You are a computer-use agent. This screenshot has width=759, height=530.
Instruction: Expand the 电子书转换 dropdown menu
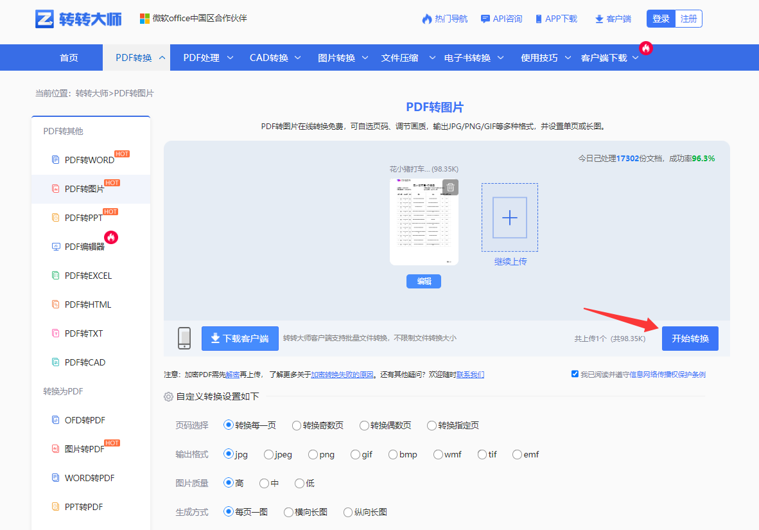tap(500, 58)
